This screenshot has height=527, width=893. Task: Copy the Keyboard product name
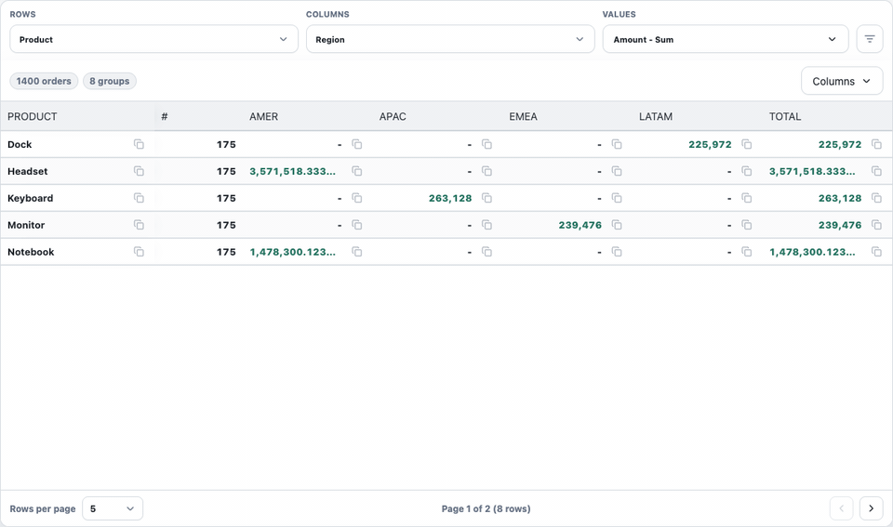(139, 197)
